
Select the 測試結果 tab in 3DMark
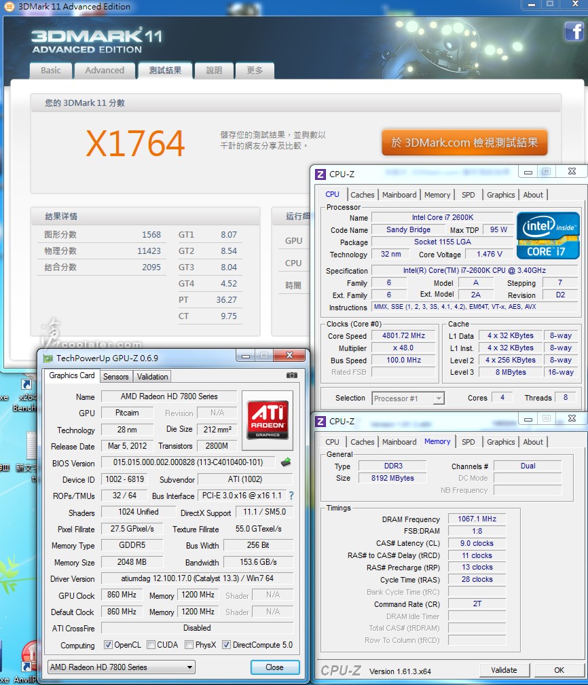point(165,71)
